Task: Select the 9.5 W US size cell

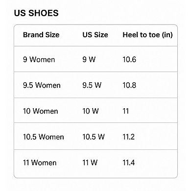Action: coord(92,85)
